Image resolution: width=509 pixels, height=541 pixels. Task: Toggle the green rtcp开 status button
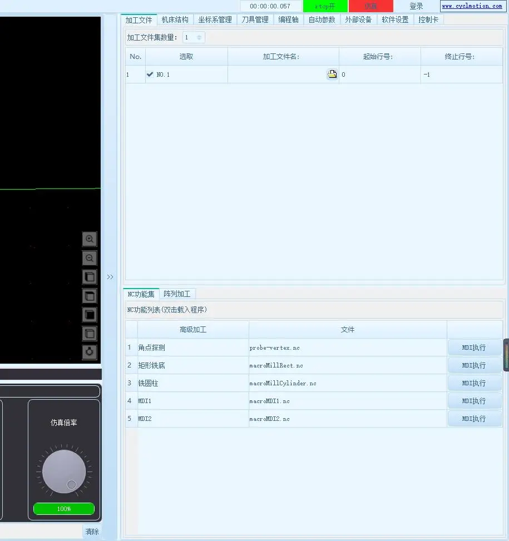pos(325,6)
